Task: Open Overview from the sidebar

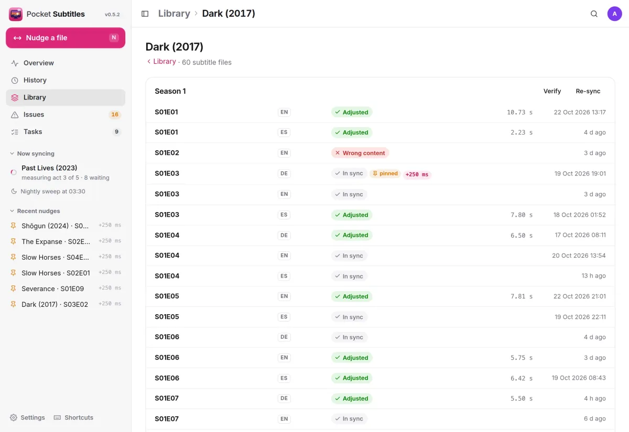Action: (66, 63)
